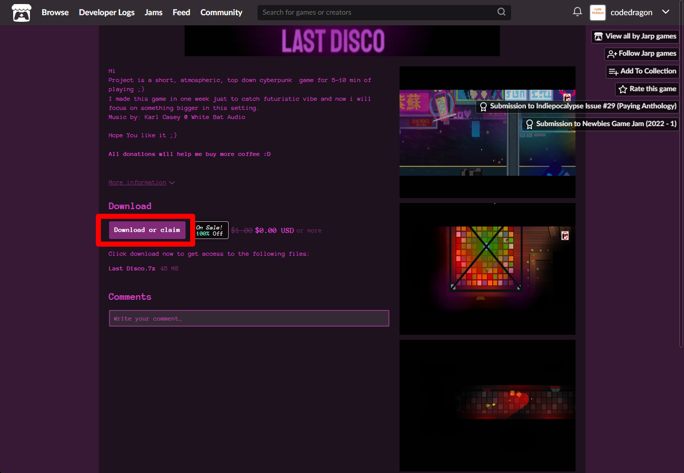Open the colorful dance floor screenshot

tap(487, 269)
